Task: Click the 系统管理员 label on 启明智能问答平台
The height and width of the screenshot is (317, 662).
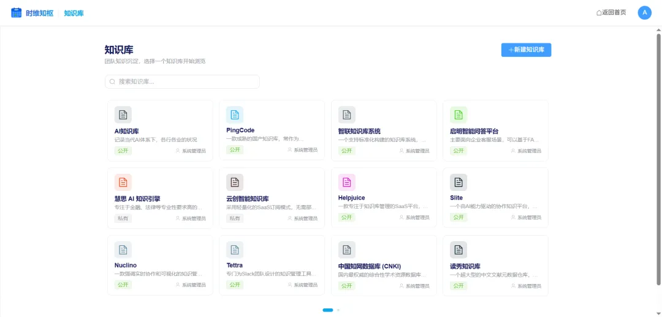Action: 530,151
